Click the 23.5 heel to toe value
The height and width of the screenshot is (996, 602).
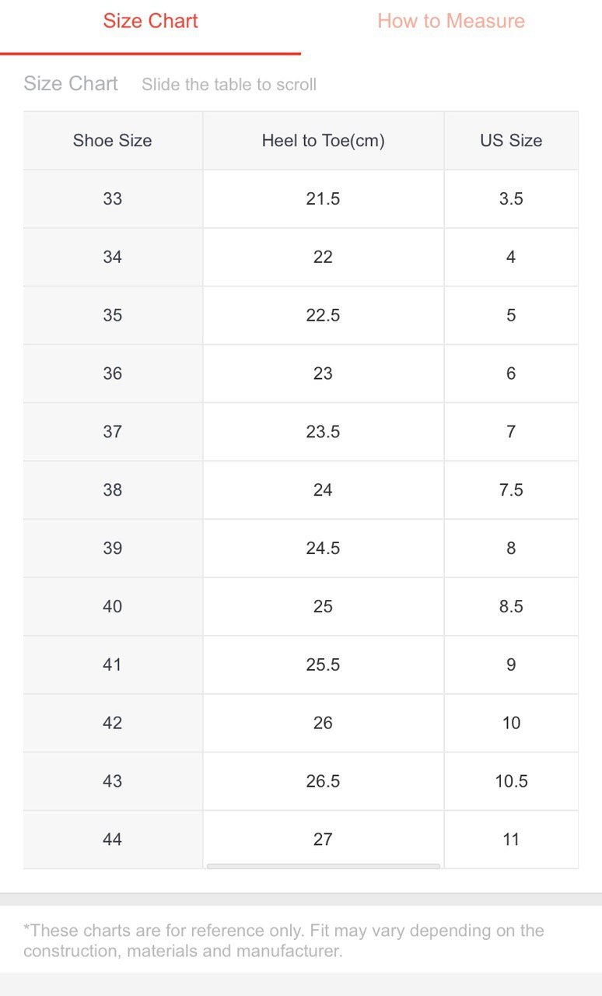[x=323, y=432]
